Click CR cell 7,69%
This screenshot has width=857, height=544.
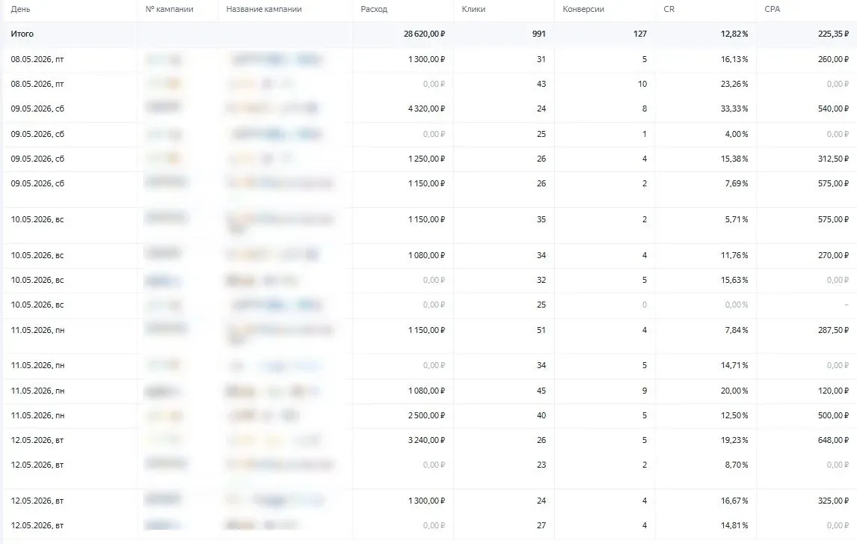736,183
